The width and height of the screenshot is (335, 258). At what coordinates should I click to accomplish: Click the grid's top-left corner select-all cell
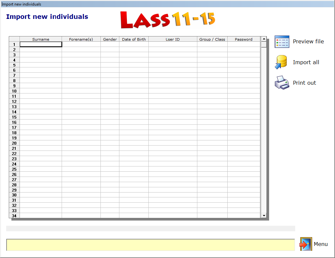(14, 39)
